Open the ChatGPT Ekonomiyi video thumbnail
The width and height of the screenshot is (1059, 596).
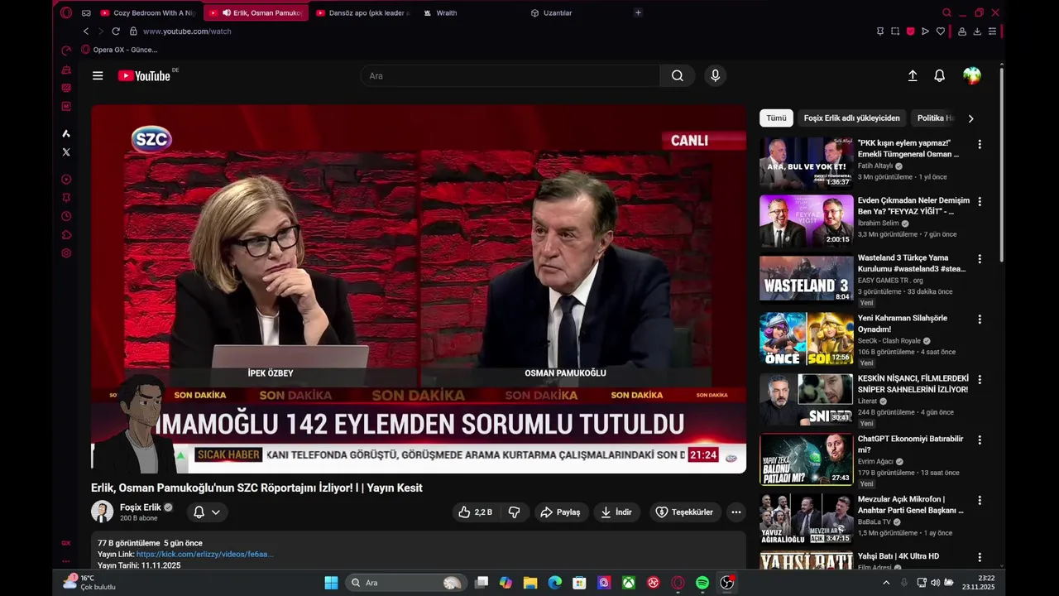coord(807,459)
